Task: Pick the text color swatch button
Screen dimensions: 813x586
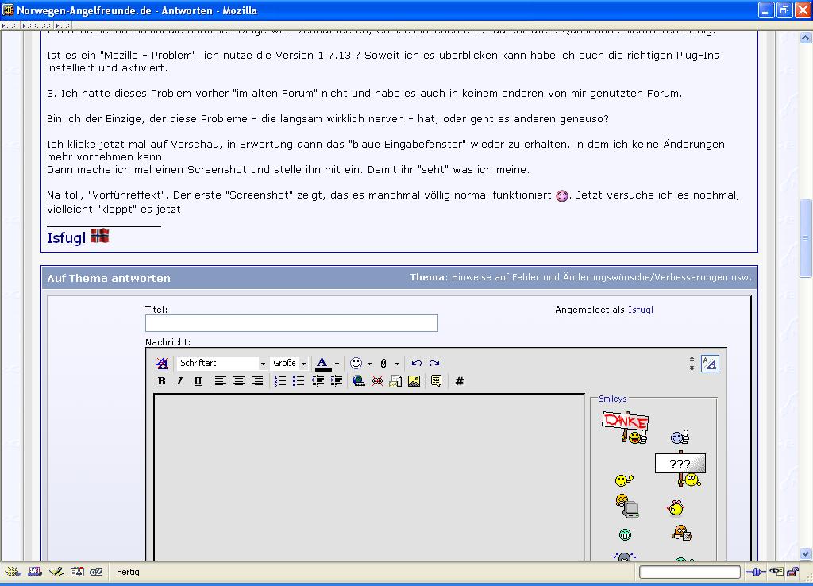Action: pyautogui.click(x=322, y=363)
